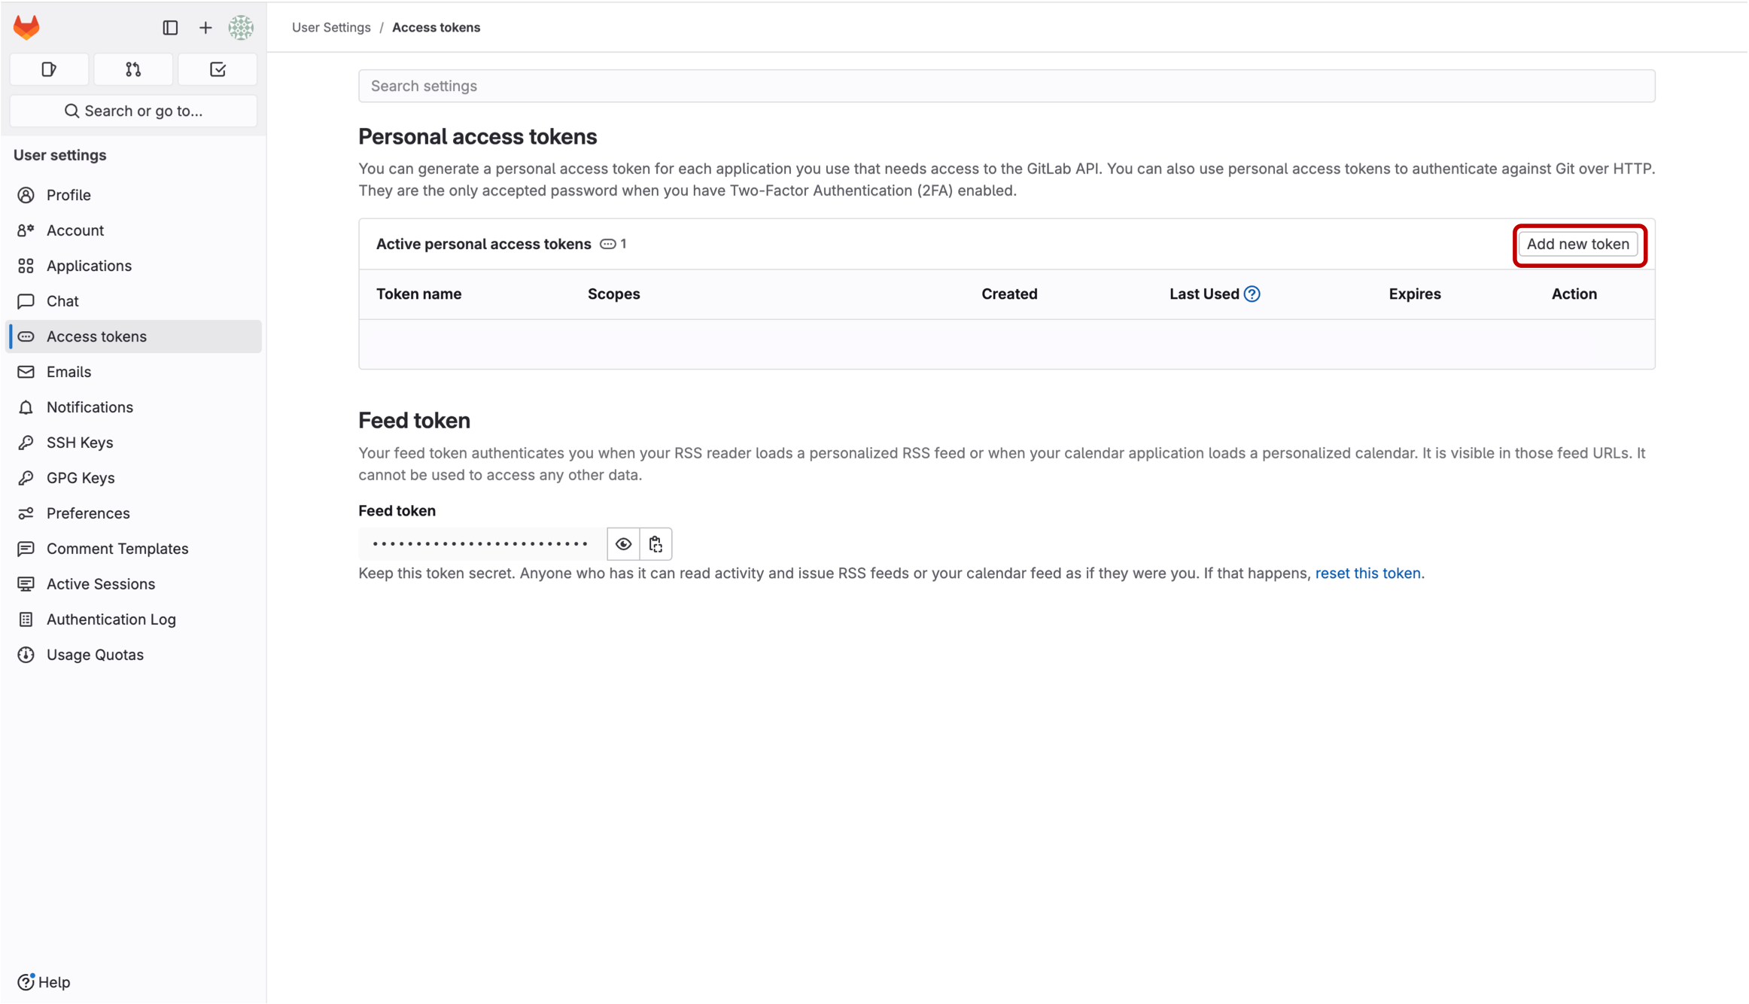The image size is (1749, 1004).
Task: Open the Merge requests shortcut icon
Action: click(x=133, y=69)
